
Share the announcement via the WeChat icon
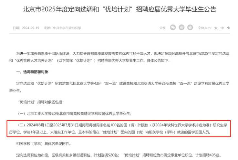click(x=173, y=27)
